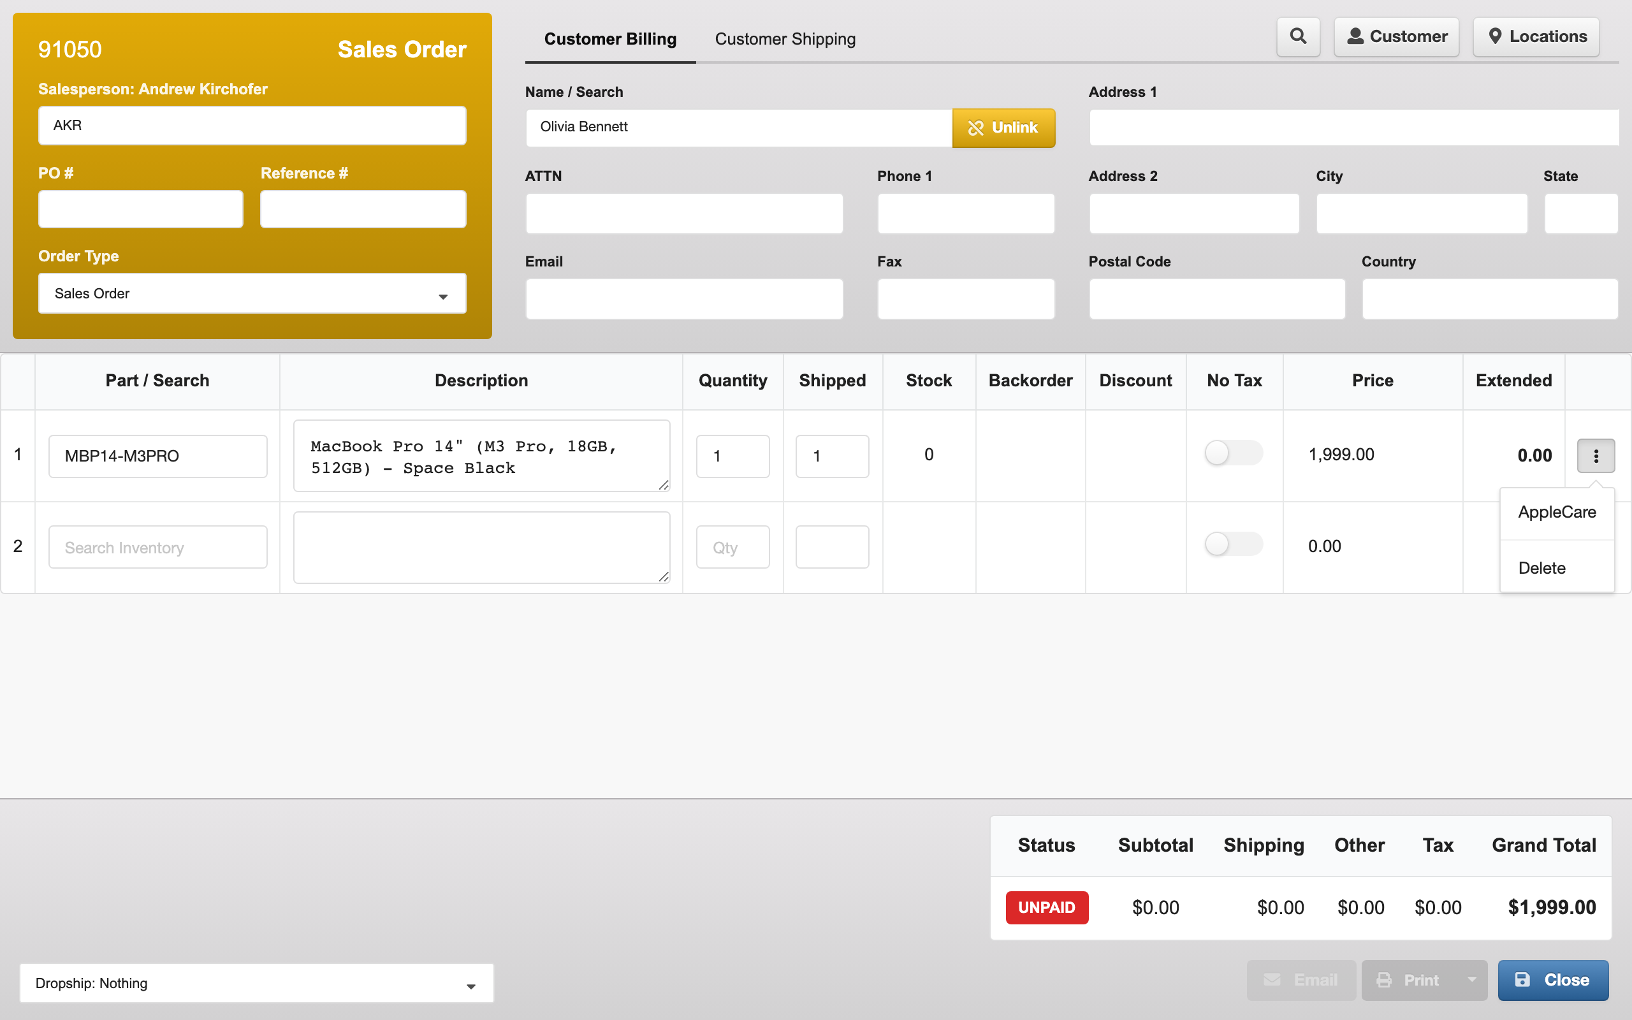Click the UNPAID status badge

point(1047,907)
